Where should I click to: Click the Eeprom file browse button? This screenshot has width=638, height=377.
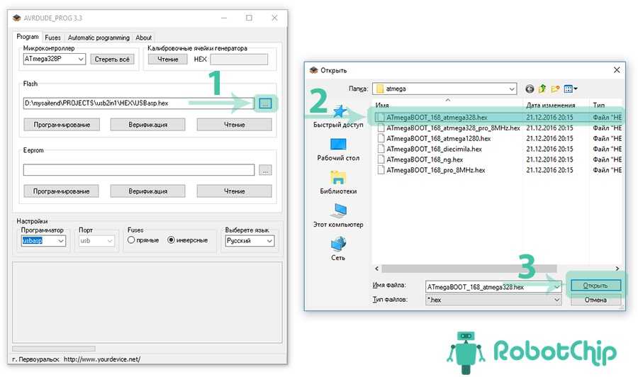[x=264, y=170]
